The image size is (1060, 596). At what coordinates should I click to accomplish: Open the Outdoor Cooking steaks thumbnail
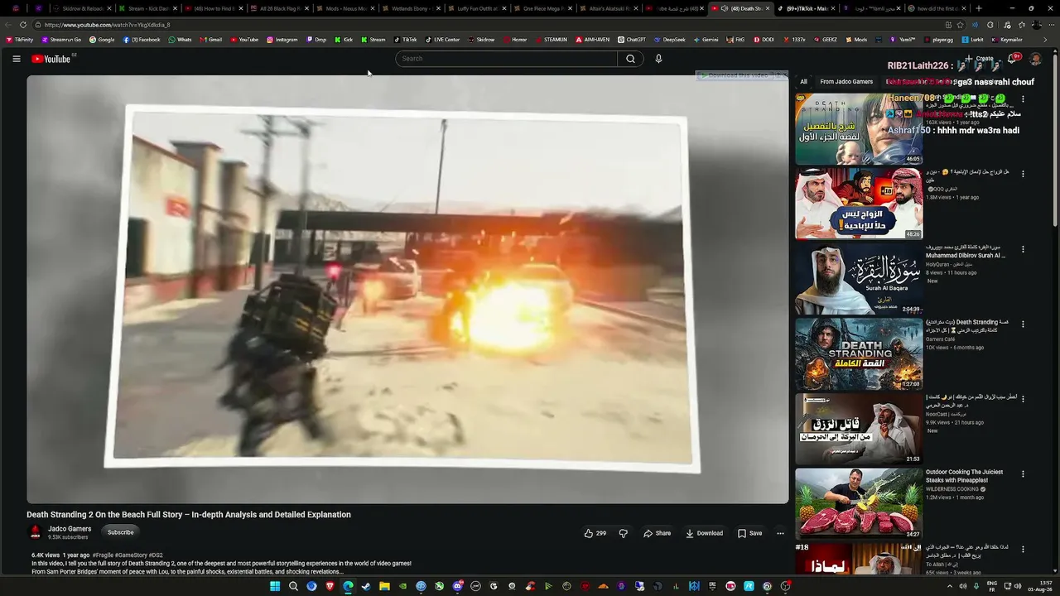(859, 504)
